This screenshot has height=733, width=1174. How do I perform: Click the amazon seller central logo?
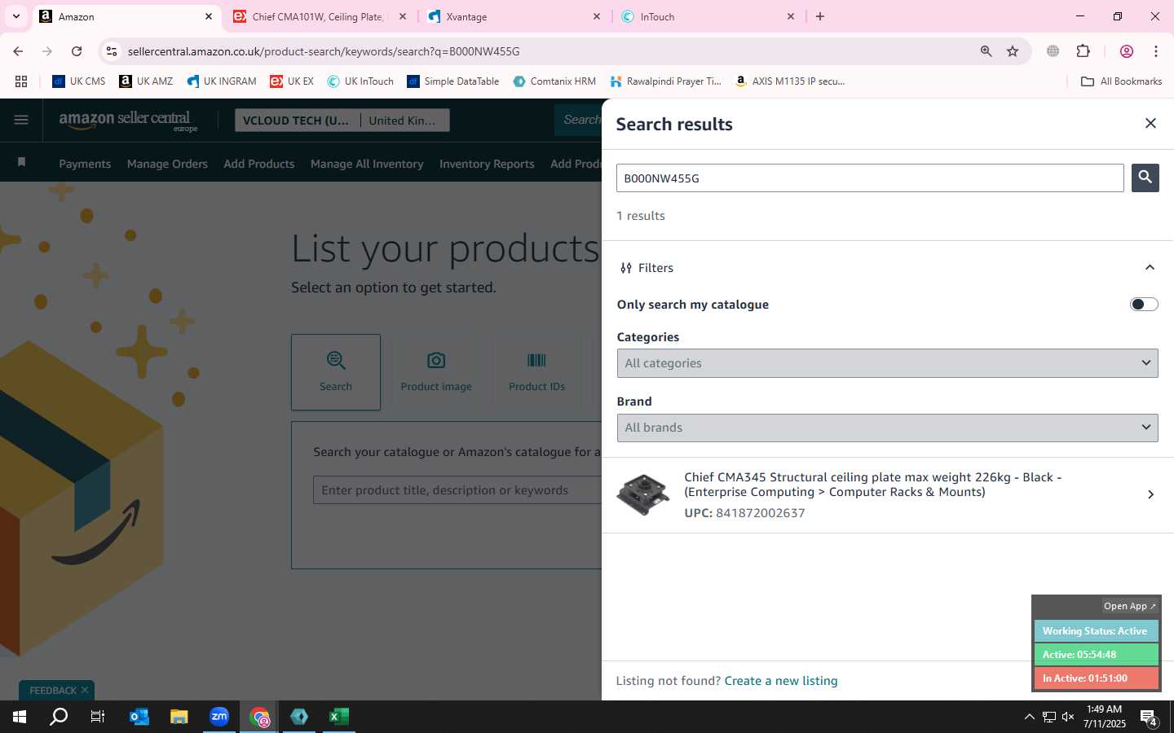click(x=128, y=121)
